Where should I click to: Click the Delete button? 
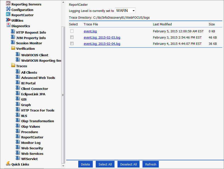pyautogui.click(x=85, y=164)
